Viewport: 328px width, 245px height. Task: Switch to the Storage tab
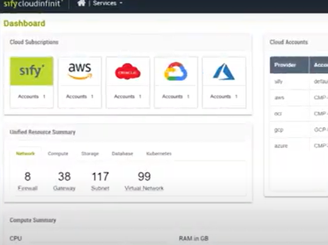[x=89, y=153]
